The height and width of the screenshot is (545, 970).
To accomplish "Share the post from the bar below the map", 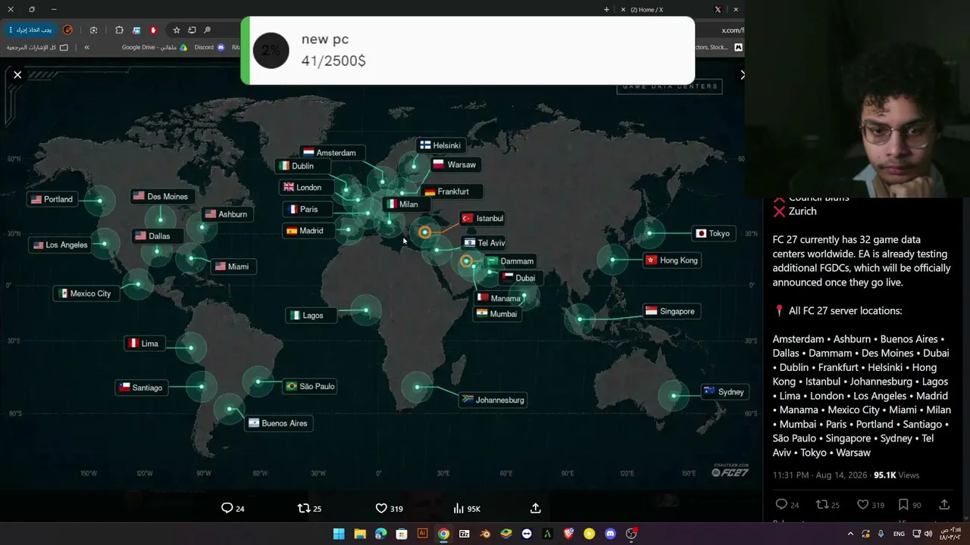I will tap(535, 508).
